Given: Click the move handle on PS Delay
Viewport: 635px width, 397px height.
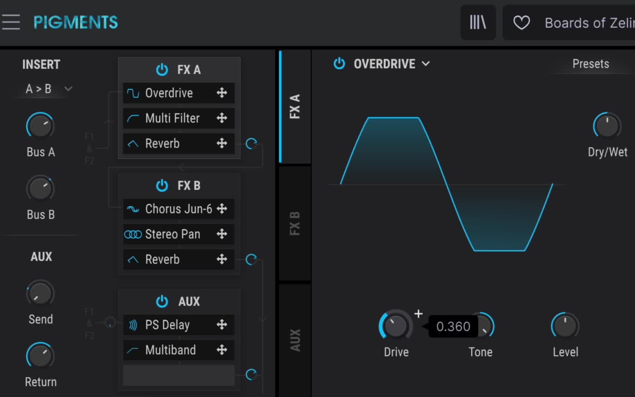Looking at the screenshot, I should click(x=222, y=325).
